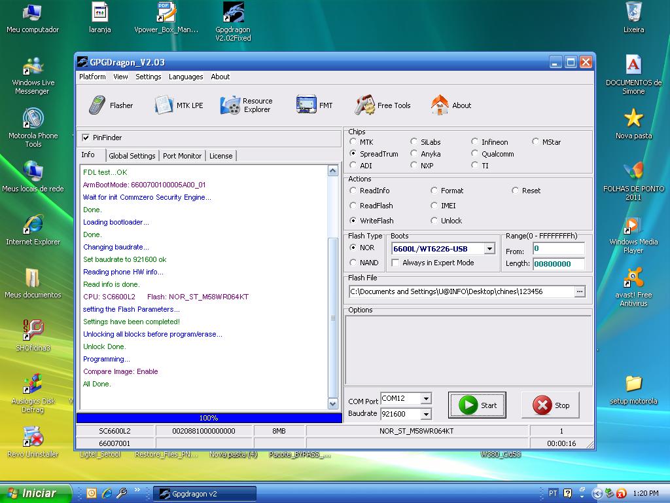
Task: Open the View menu
Action: [x=120, y=77]
